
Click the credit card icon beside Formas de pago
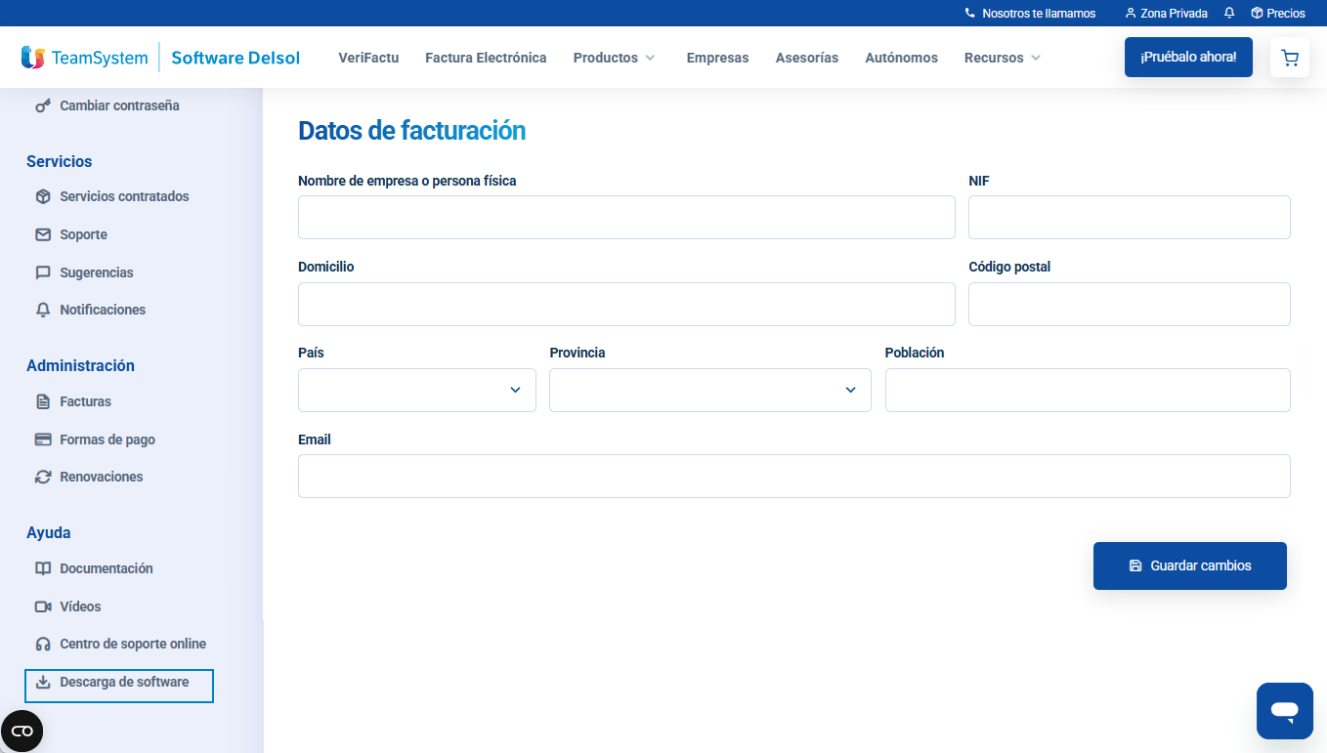pyautogui.click(x=43, y=439)
